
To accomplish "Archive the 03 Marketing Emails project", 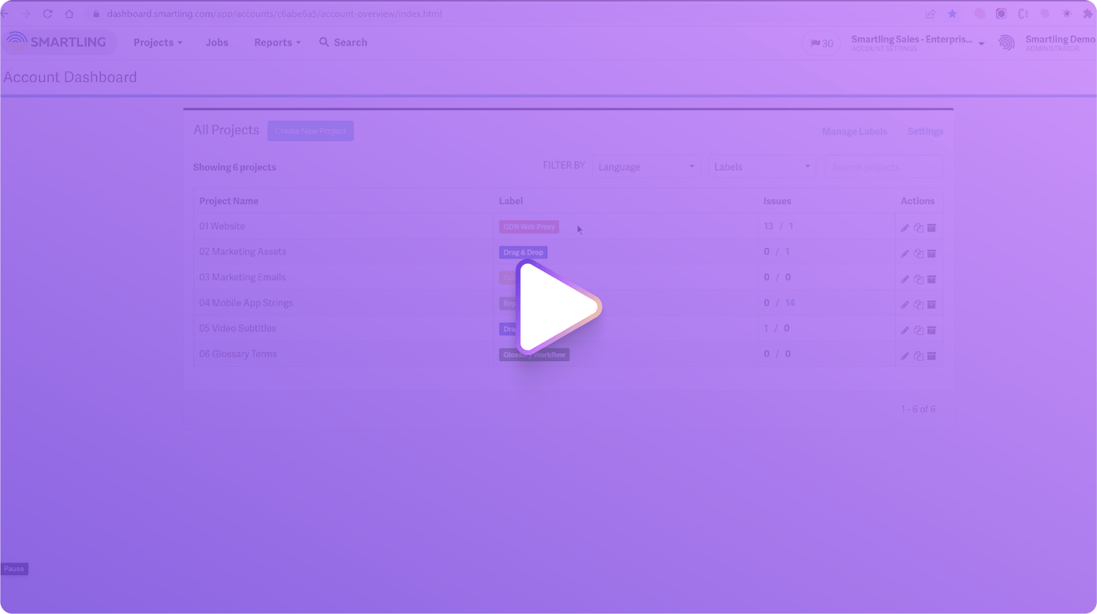I will coord(931,279).
